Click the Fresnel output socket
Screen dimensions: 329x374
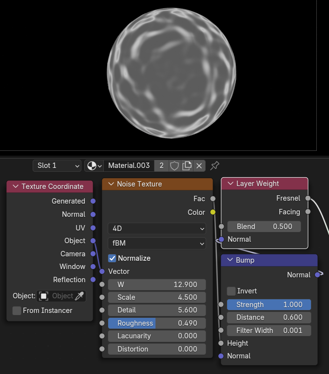[x=308, y=198]
